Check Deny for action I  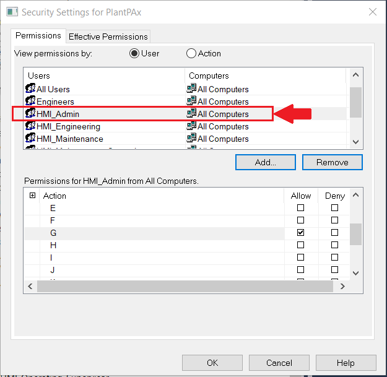pyautogui.click(x=334, y=257)
